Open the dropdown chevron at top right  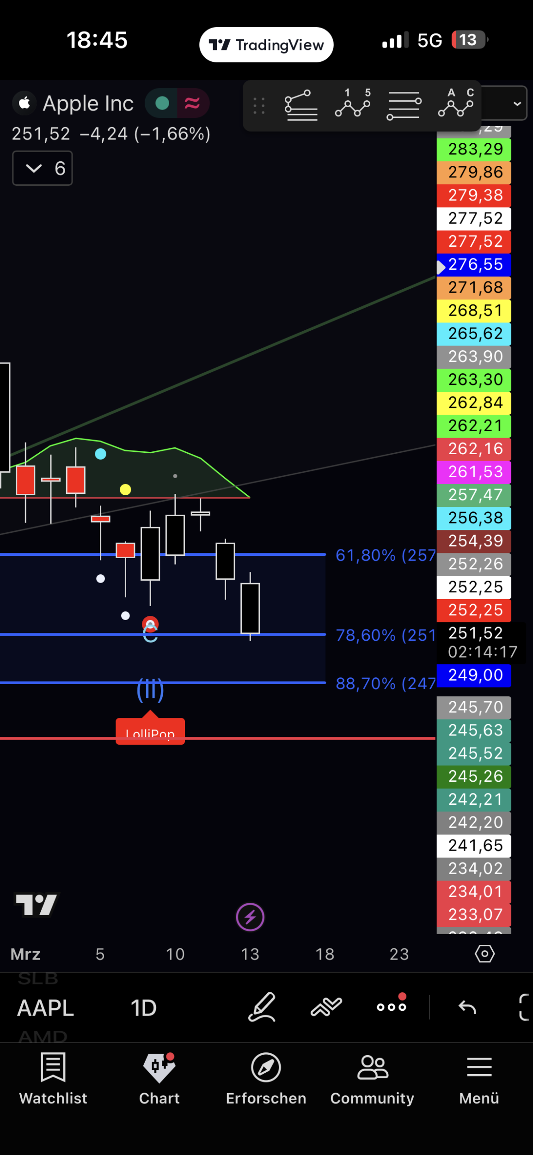(x=517, y=103)
